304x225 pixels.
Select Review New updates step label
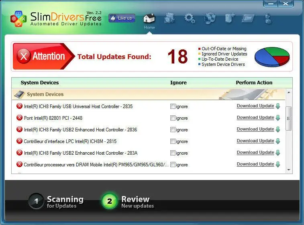click(138, 202)
